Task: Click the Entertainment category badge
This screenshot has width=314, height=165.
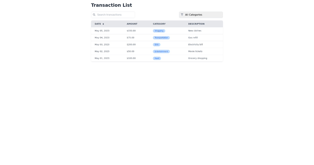Action: point(161,51)
